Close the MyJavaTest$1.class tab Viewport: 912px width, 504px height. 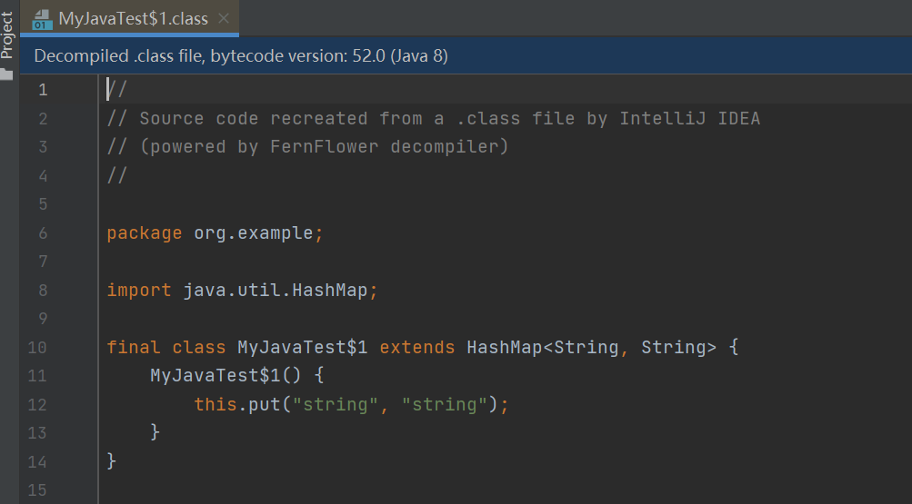click(224, 18)
